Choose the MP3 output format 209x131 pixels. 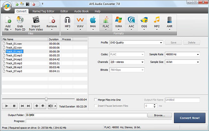[68, 23]
